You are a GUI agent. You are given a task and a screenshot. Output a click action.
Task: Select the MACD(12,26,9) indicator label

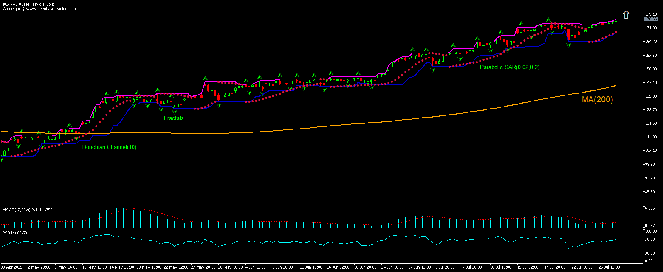coord(21,209)
